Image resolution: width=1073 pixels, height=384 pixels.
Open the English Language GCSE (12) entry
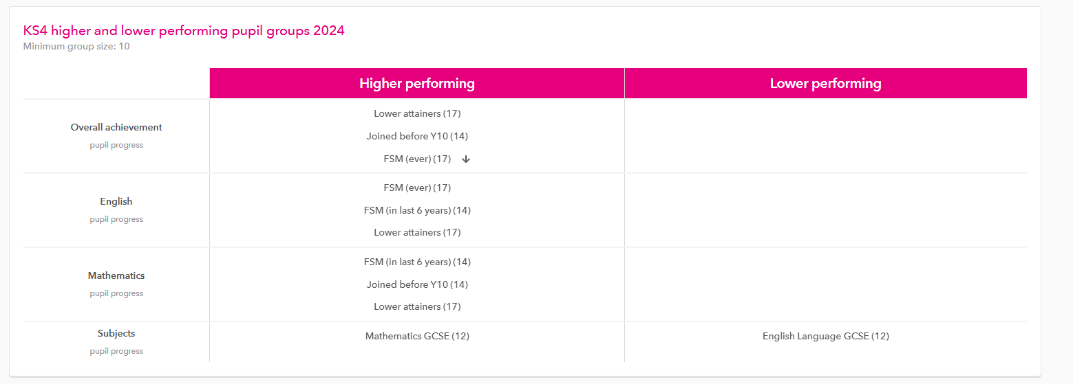(x=825, y=336)
